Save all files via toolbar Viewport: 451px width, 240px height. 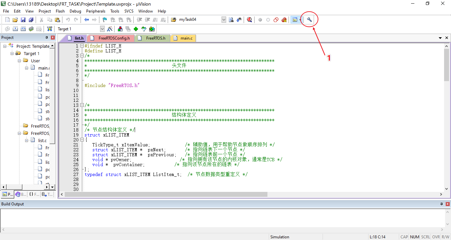pyautogui.click(x=31, y=20)
